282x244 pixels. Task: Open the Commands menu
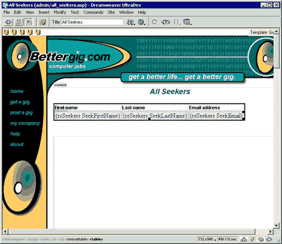click(x=93, y=12)
